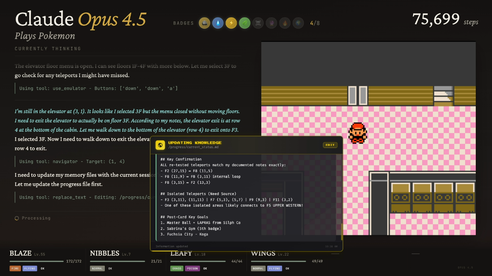The image size is (492, 276).
Task: Click the player character sprite in the game
Action: pyautogui.click(x=358, y=133)
